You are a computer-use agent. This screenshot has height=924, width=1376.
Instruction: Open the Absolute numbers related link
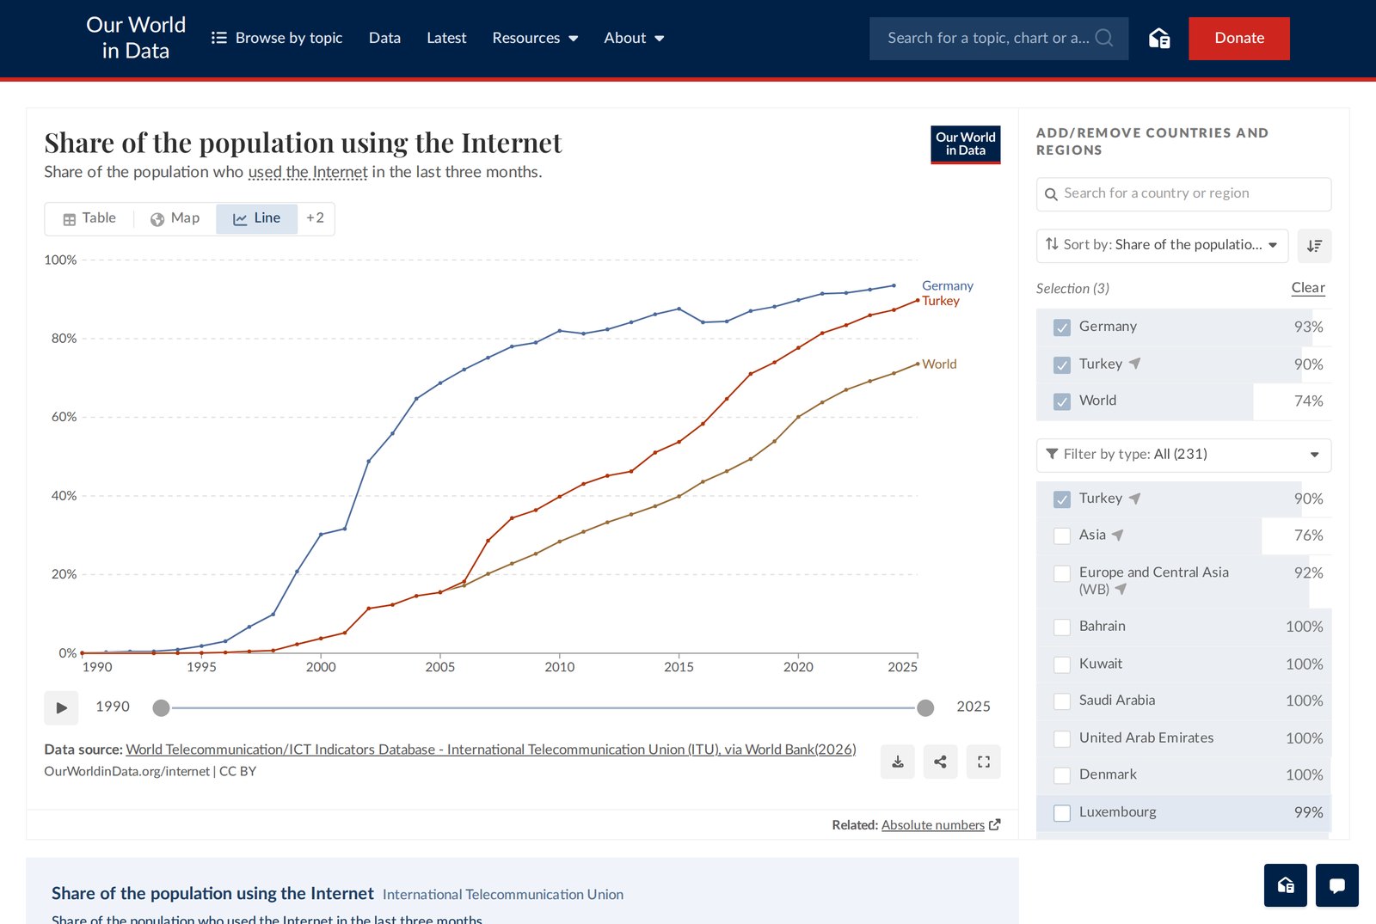(933, 825)
